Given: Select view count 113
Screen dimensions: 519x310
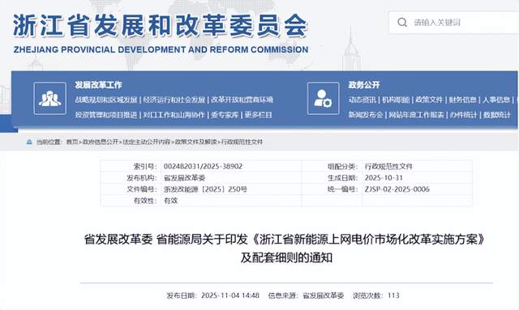Looking at the screenshot, I should (393, 295).
